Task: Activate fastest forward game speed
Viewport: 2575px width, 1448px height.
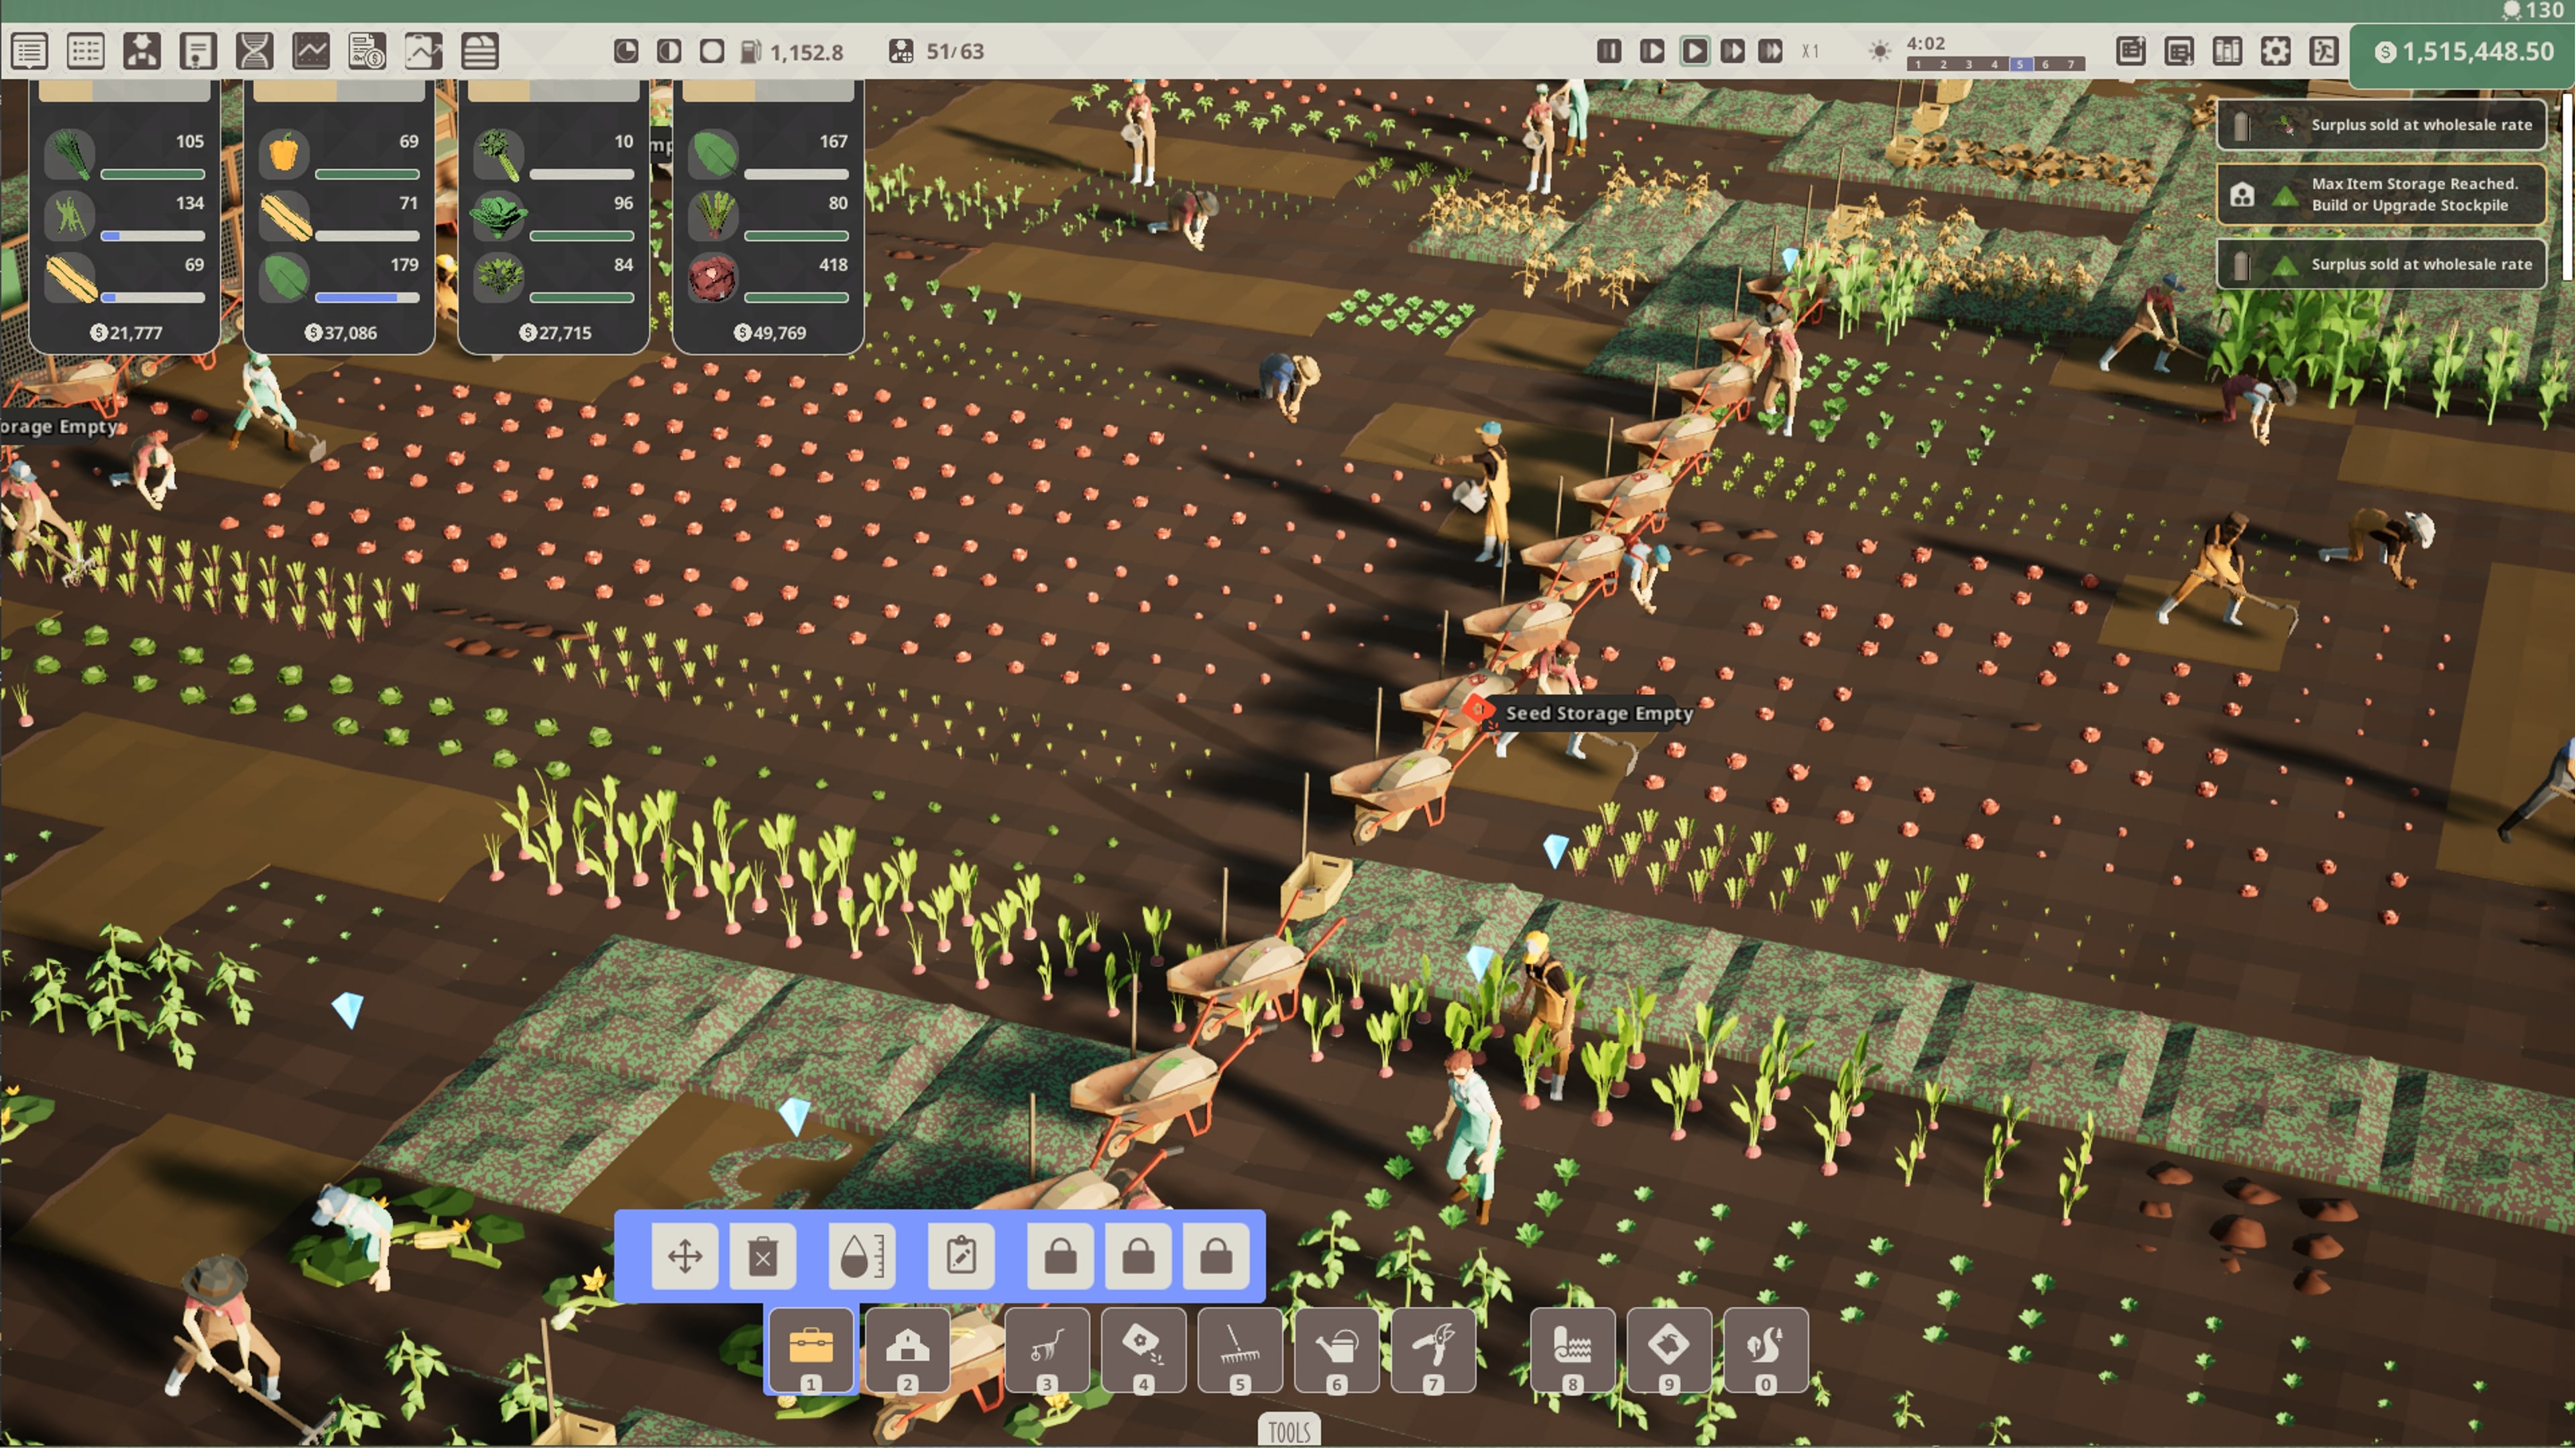Action: [1771, 51]
